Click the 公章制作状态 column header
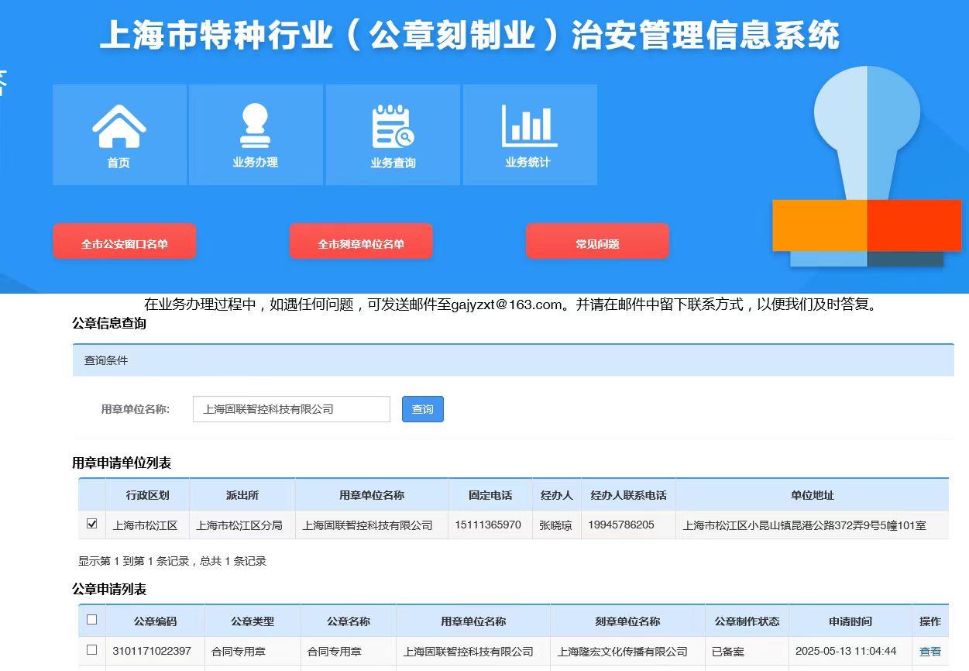 [747, 621]
